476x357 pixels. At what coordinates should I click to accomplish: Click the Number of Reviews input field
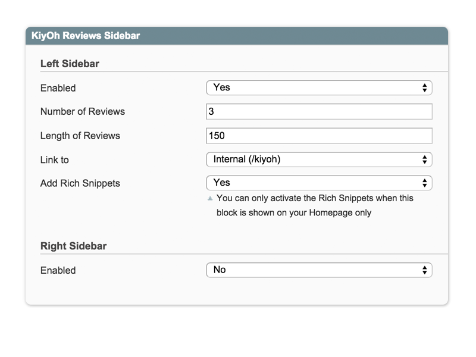point(319,111)
